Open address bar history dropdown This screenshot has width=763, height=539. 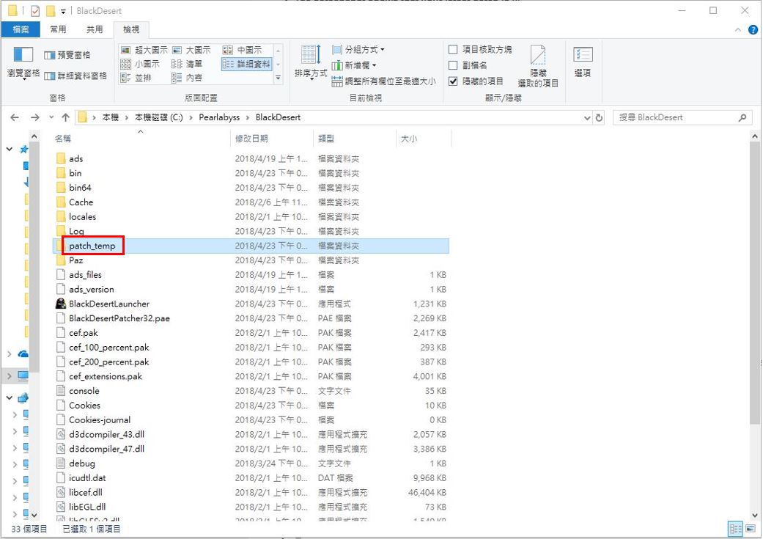click(587, 117)
